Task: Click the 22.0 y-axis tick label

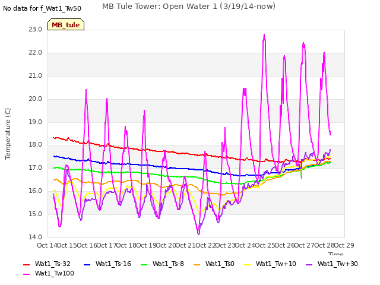Action: coord(36,53)
